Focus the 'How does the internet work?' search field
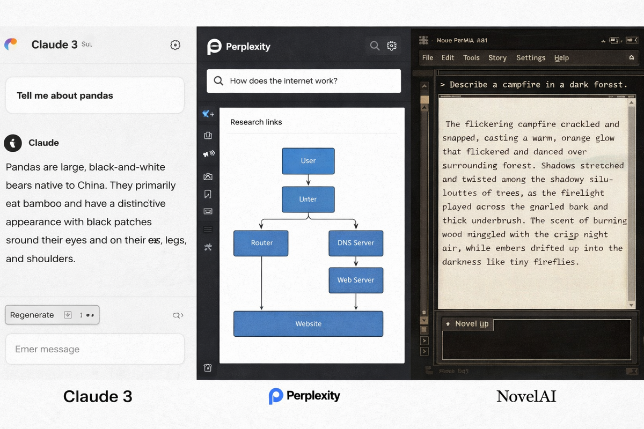This screenshot has width=644, height=429. point(304,81)
